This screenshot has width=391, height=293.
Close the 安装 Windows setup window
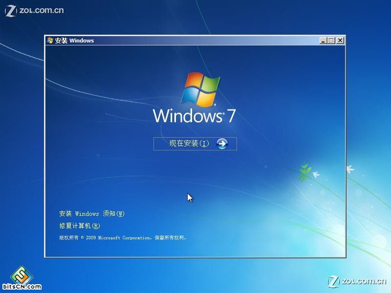[340, 41]
